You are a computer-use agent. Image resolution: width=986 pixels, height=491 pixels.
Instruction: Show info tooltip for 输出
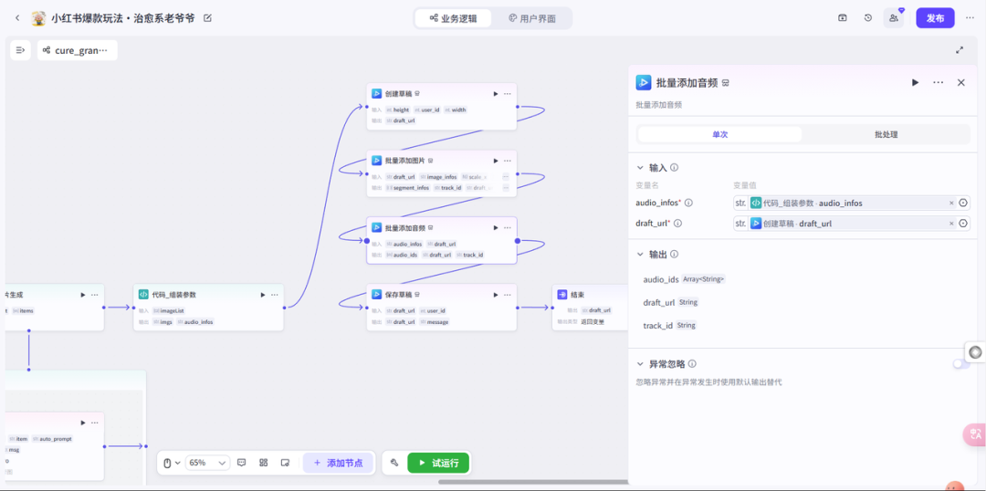coord(674,255)
